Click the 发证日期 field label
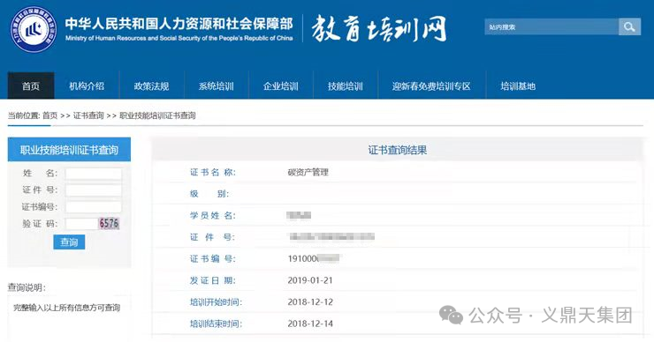Viewport: 654px width, 342px height. [213, 280]
